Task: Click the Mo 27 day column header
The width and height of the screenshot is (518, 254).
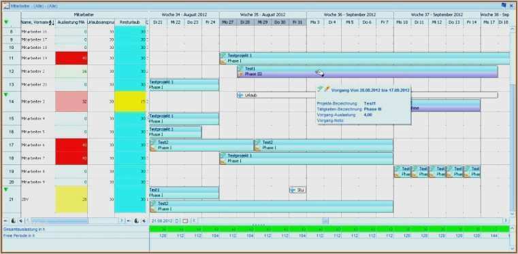Action: [228, 22]
